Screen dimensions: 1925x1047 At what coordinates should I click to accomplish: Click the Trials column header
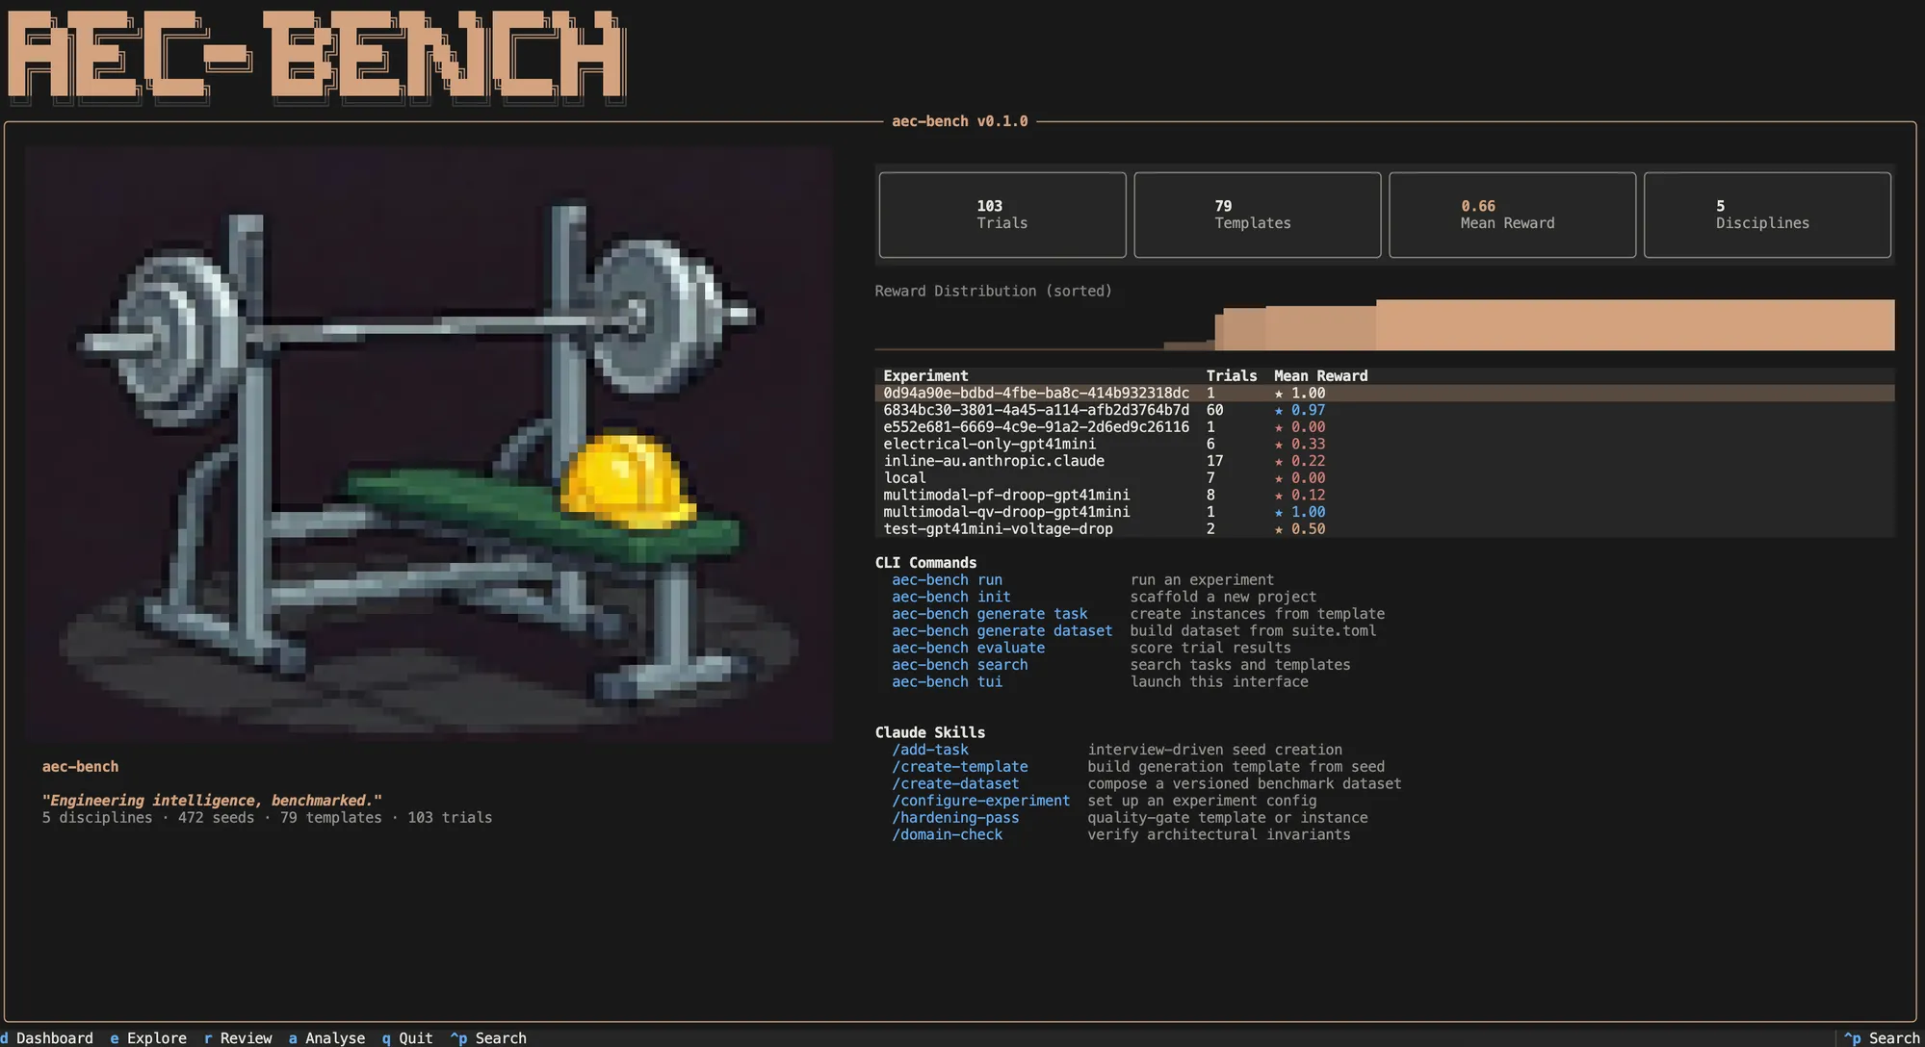pos(1232,375)
